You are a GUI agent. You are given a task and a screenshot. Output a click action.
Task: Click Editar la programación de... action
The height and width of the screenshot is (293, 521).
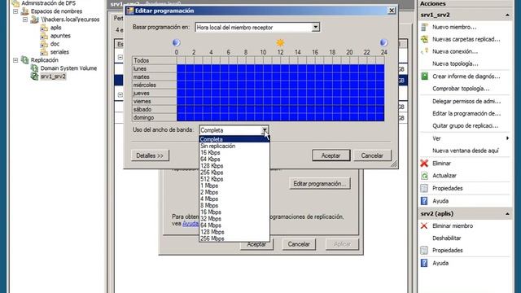(x=466, y=114)
